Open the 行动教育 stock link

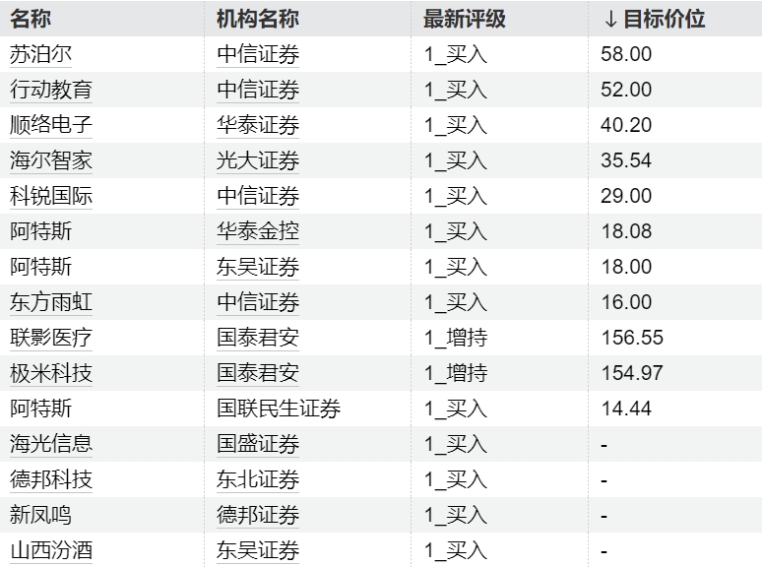pos(51,90)
